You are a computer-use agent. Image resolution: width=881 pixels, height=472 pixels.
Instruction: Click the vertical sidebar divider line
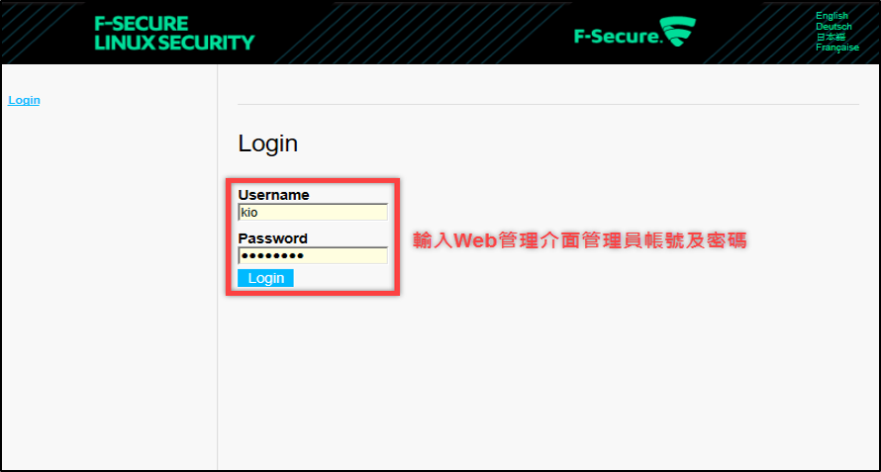(x=217, y=297)
